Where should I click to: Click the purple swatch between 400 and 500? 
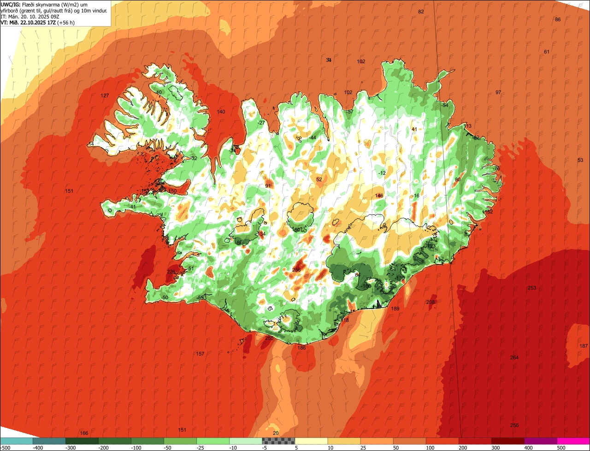pyautogui.click(x=540, y=441)
